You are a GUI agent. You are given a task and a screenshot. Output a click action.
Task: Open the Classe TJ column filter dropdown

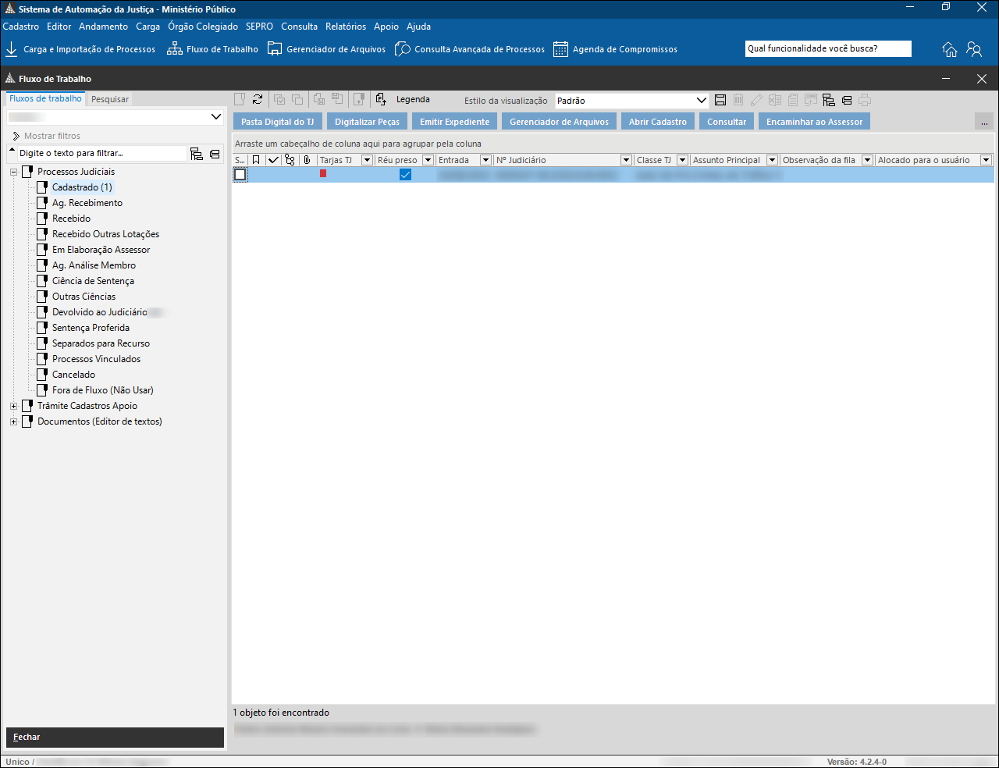pyautogui.click(x=682, y=160)
